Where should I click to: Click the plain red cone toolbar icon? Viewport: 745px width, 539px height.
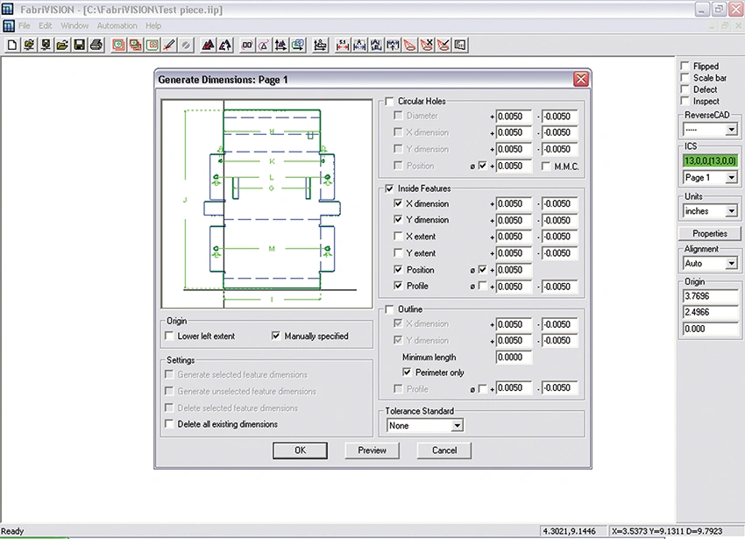409,46
